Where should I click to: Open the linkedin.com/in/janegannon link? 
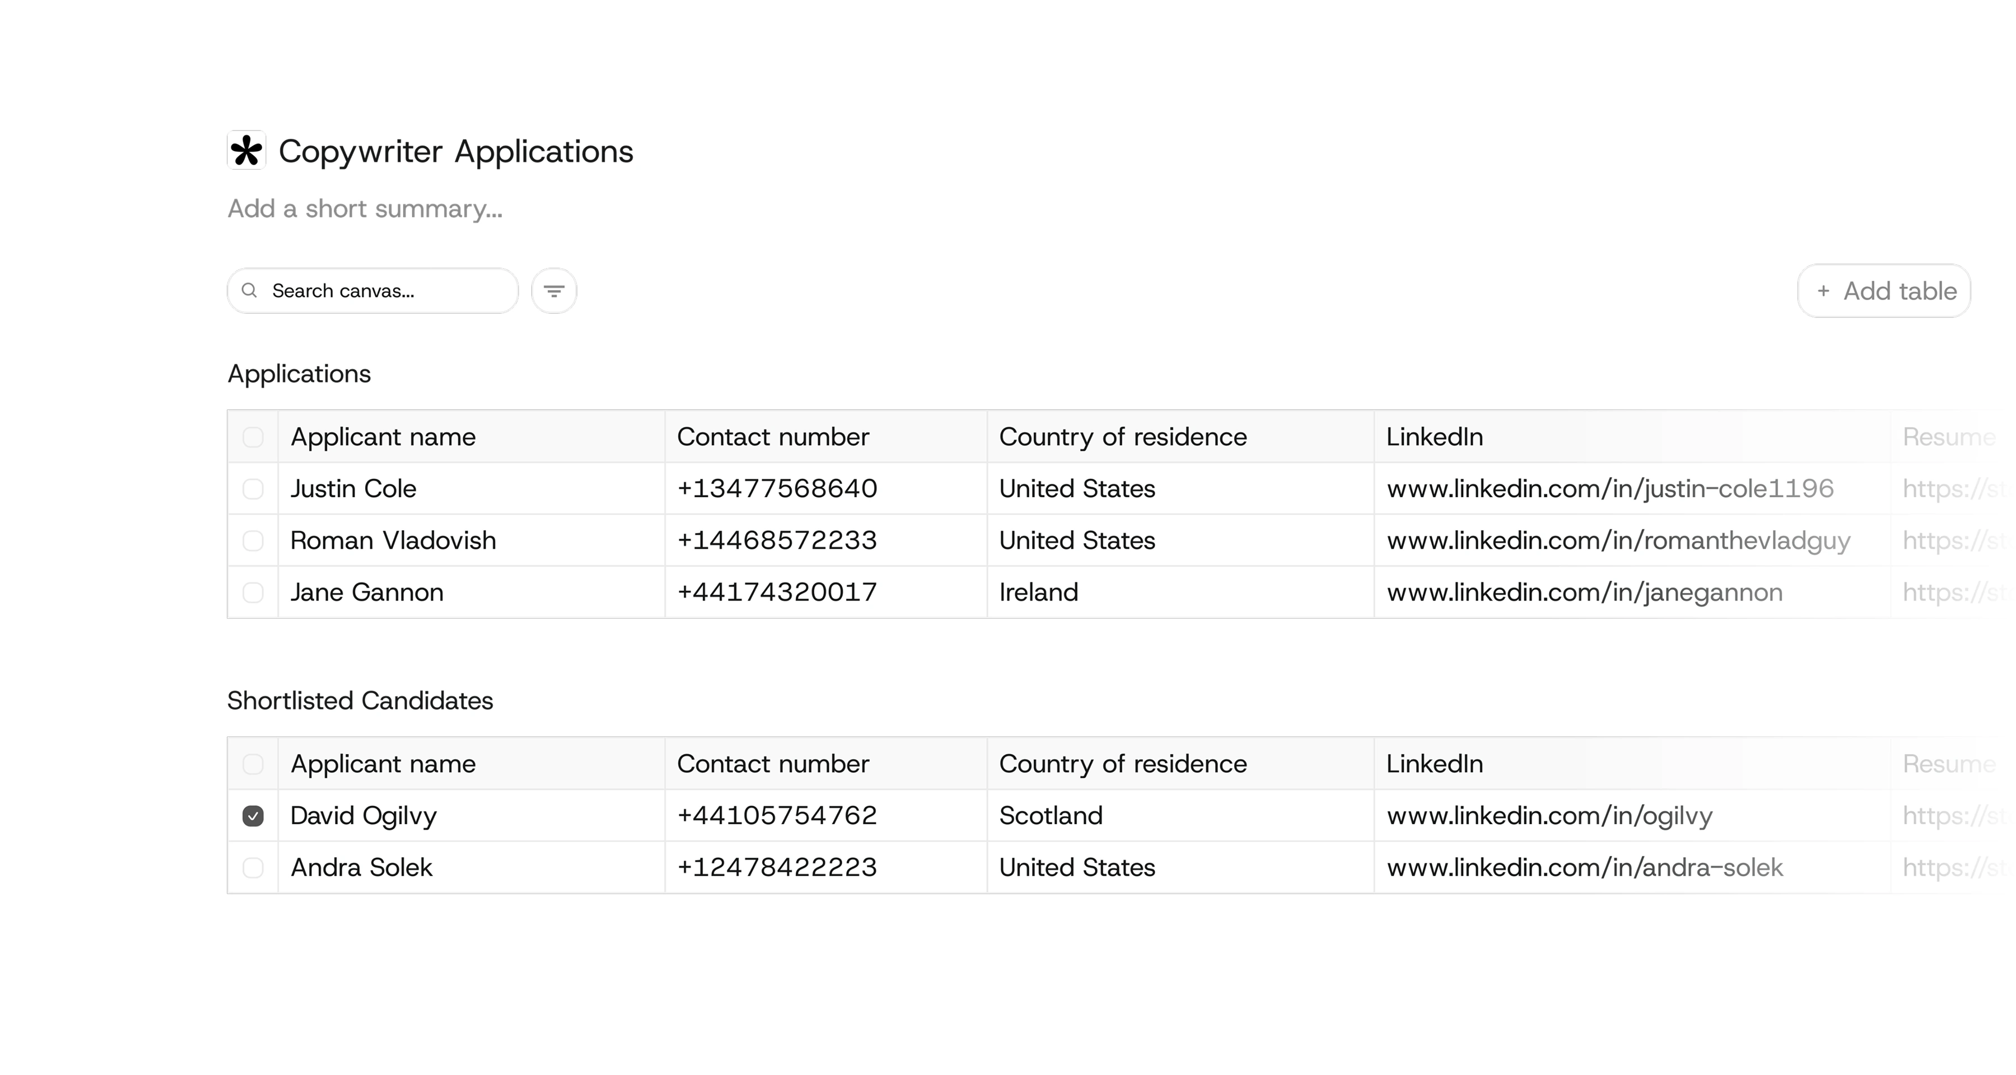(1585, 592)
